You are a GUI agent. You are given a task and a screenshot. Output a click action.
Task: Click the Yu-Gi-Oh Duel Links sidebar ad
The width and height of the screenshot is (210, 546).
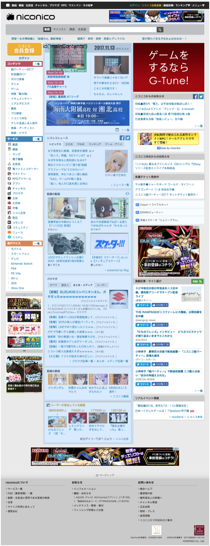tap(168, 251)
